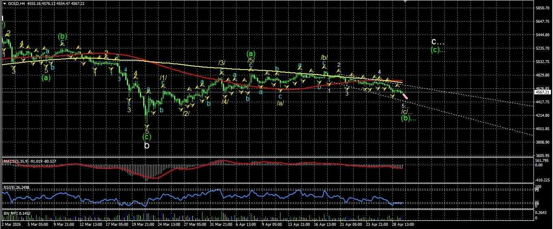Click time axis label 28 Apr 13:00
553x229 pixels.
coord(404,224)
